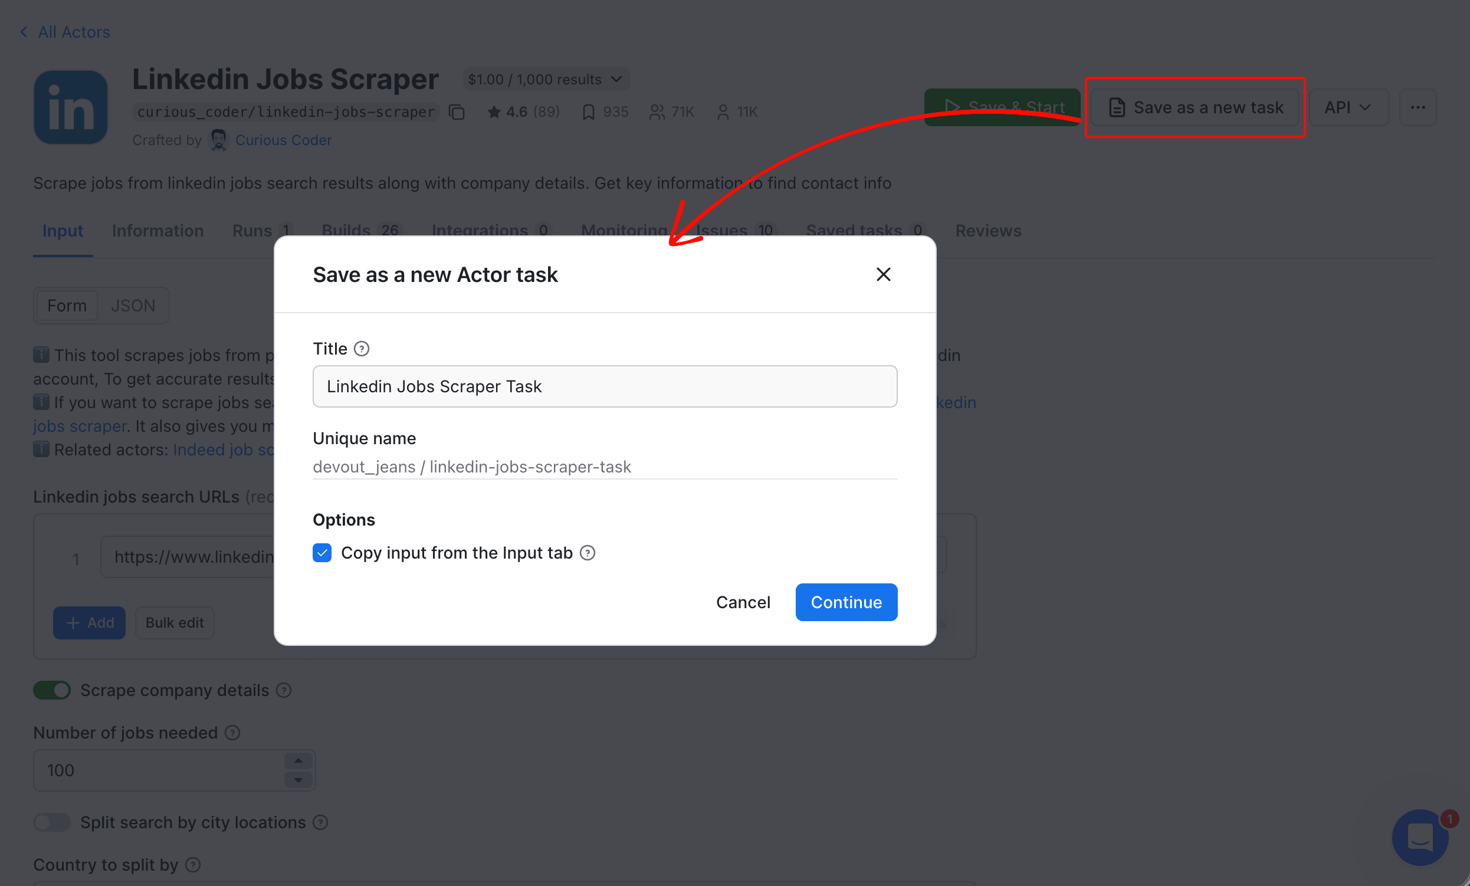This screenshot has width=1470, height=886.
Task: Close the Save as a new Actor task dialog
Action: pos(883,274)
